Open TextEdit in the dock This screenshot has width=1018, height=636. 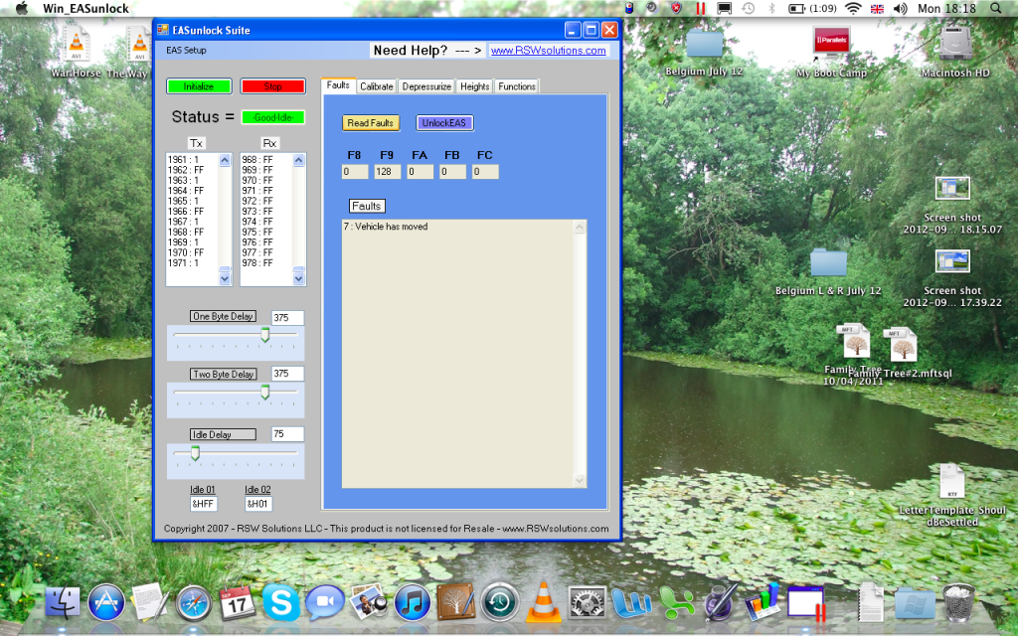[150, 602]
